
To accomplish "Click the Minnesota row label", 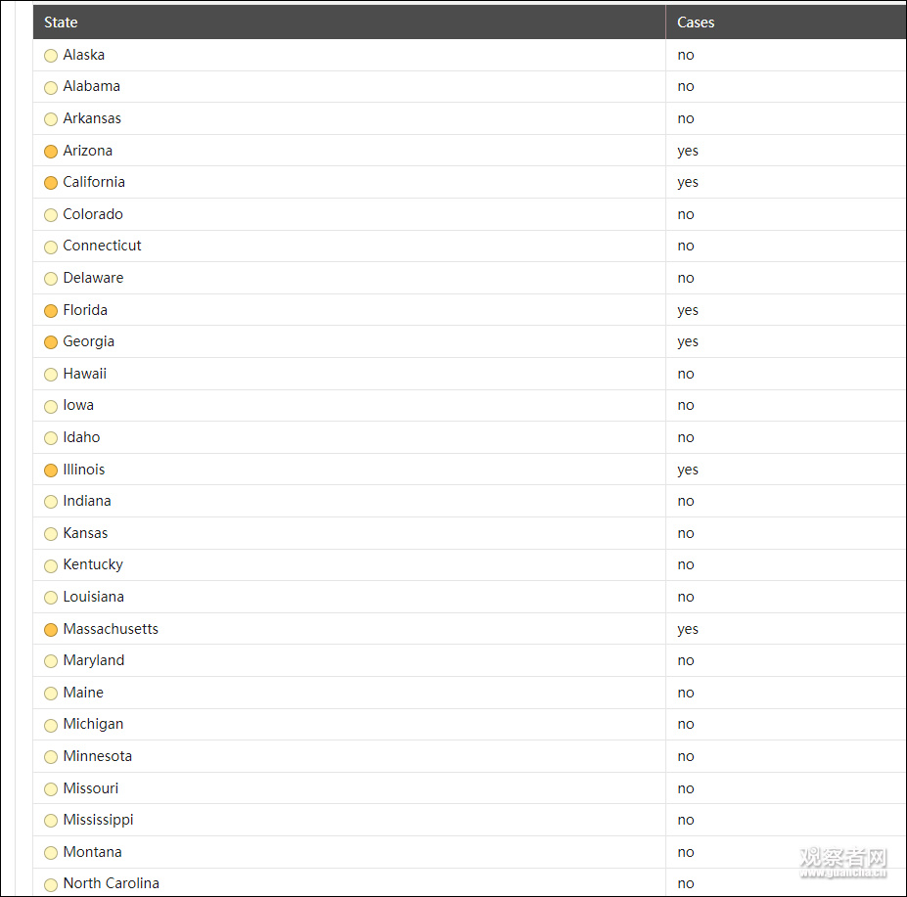I will [97, 756].
